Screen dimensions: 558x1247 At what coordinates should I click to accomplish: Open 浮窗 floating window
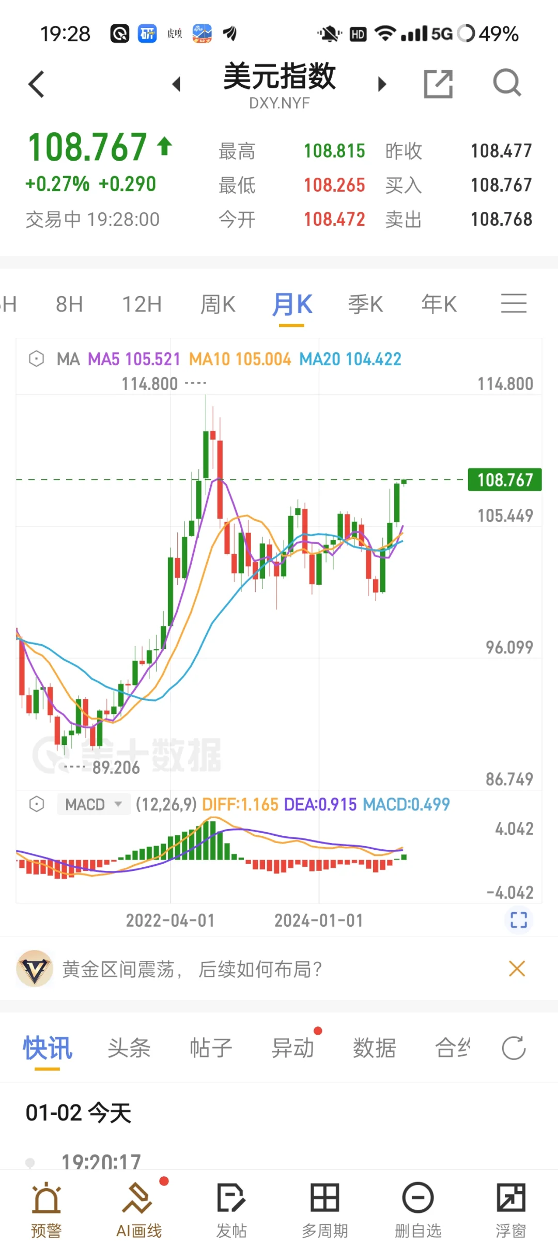pyautogui.click(x=511, y=1210)
